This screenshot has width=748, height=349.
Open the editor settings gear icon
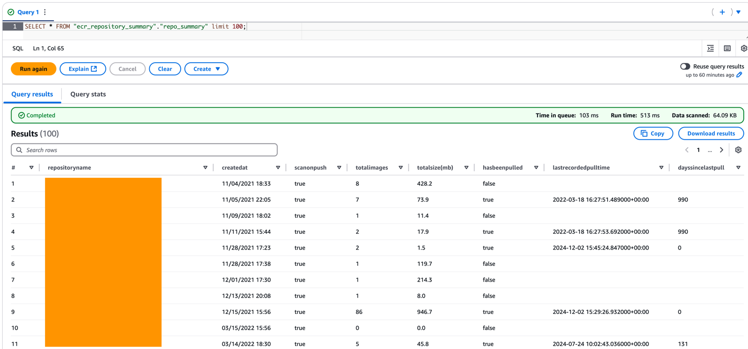point(744,48)
